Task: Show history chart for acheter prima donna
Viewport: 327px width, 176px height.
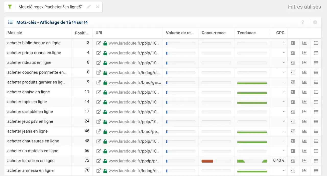Action: [304, 53]
